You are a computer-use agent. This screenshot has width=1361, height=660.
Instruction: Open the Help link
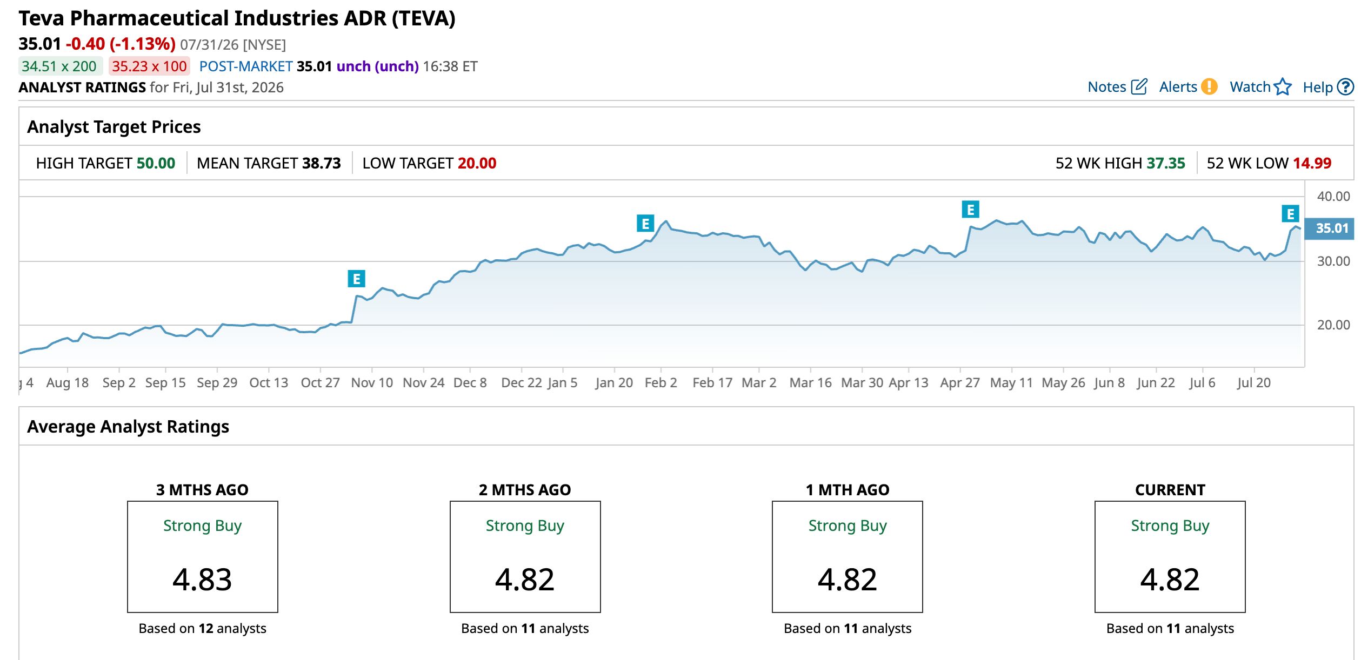pyautogui.click(x=1318, y=87)
